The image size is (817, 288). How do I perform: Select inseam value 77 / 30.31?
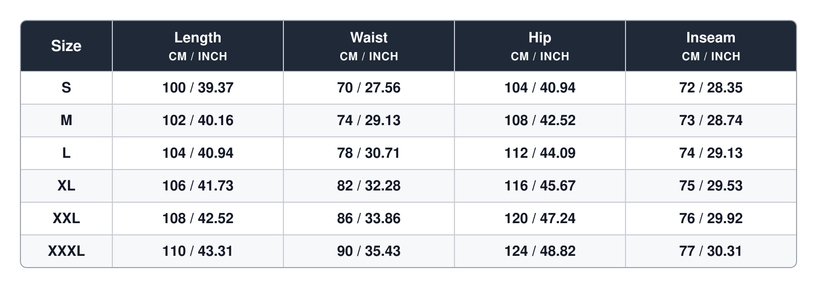coord(711,251)
